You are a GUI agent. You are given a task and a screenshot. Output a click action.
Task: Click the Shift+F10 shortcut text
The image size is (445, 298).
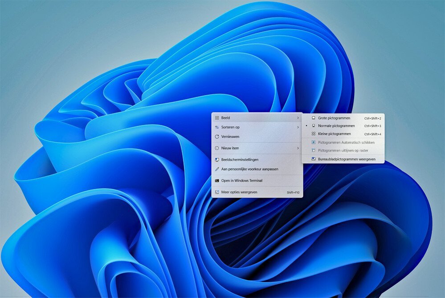pyautogui.click(x=293, y=192)
